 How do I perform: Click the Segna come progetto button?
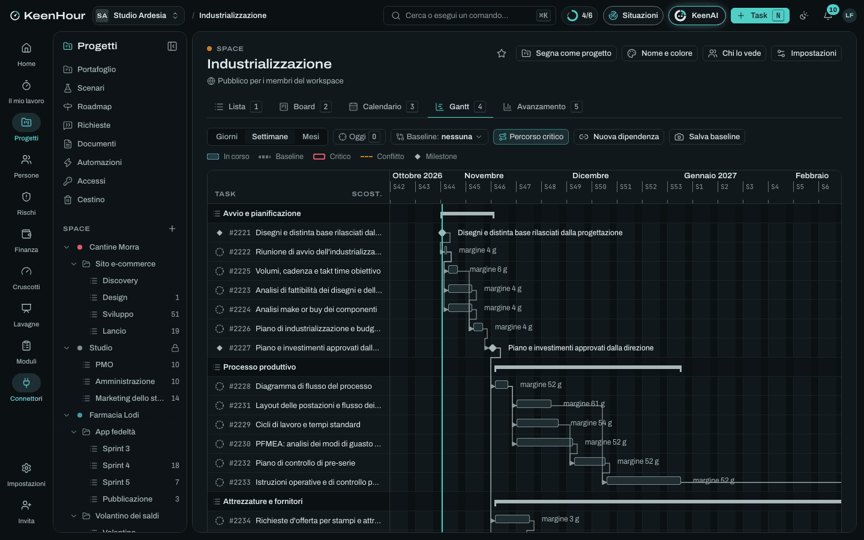tap(566, 53)
